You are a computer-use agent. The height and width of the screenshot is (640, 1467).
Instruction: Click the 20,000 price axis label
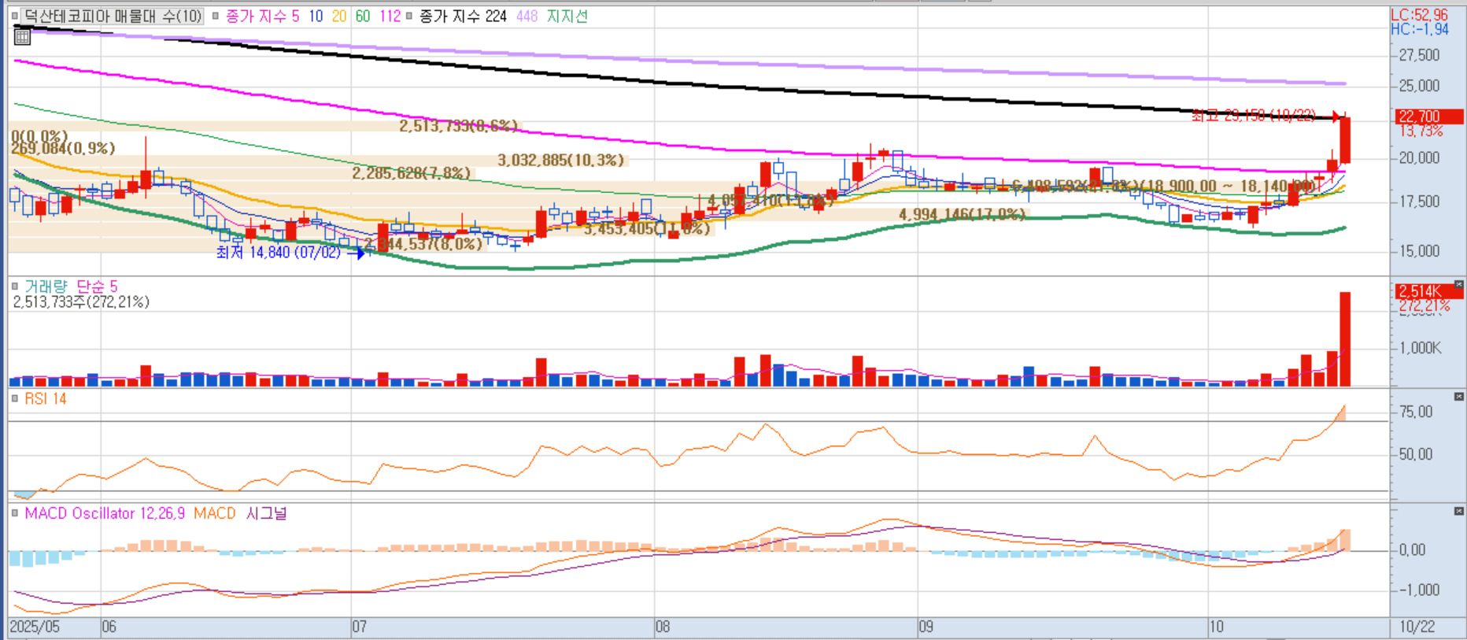(1419, 158)
